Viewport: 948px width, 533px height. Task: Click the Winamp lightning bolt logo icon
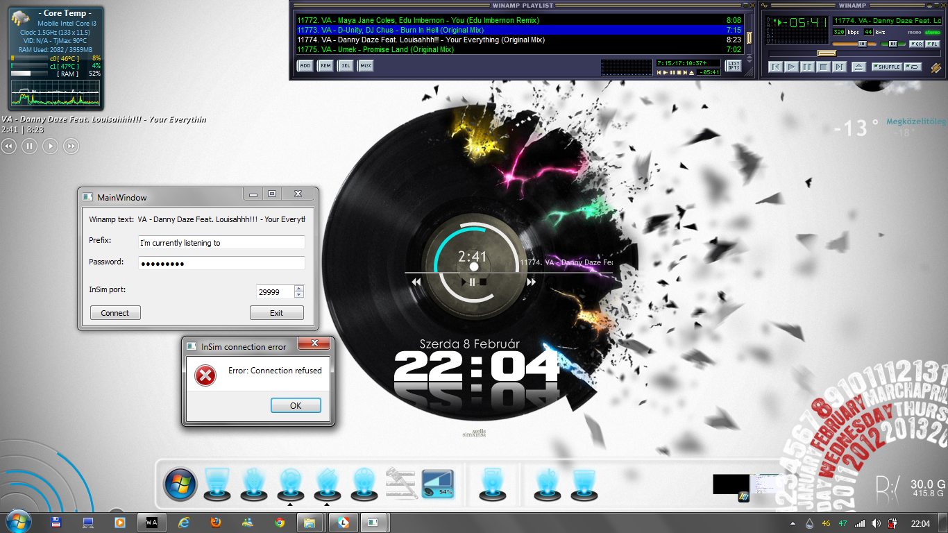936,67
